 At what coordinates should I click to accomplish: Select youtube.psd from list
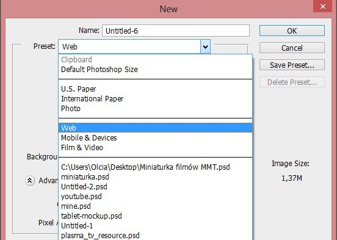(155, 197)
